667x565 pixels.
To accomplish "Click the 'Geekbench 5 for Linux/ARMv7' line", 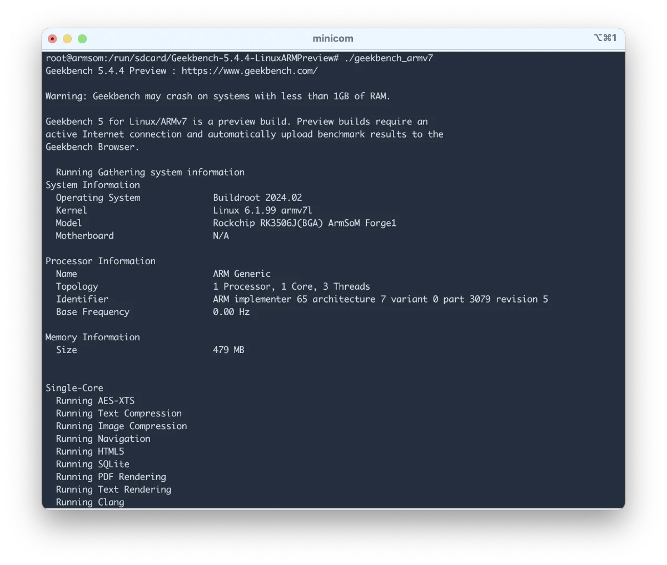I will click(x=237, y=122).
